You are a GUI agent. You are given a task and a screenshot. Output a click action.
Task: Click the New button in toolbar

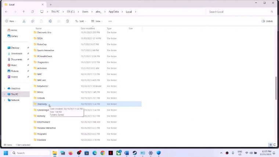[x=11, y=21]
